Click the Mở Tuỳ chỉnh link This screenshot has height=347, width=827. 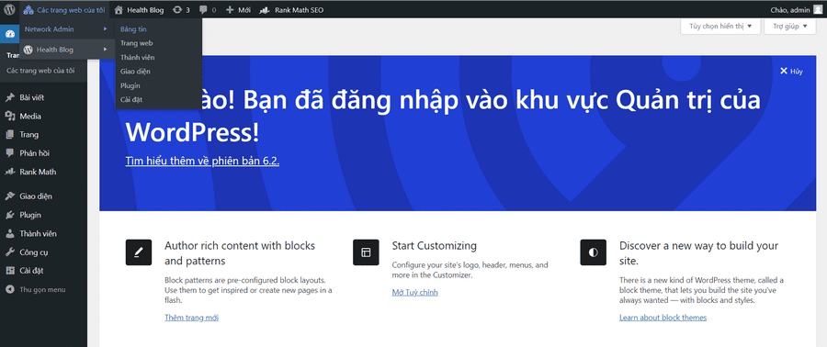pos(415,292)
